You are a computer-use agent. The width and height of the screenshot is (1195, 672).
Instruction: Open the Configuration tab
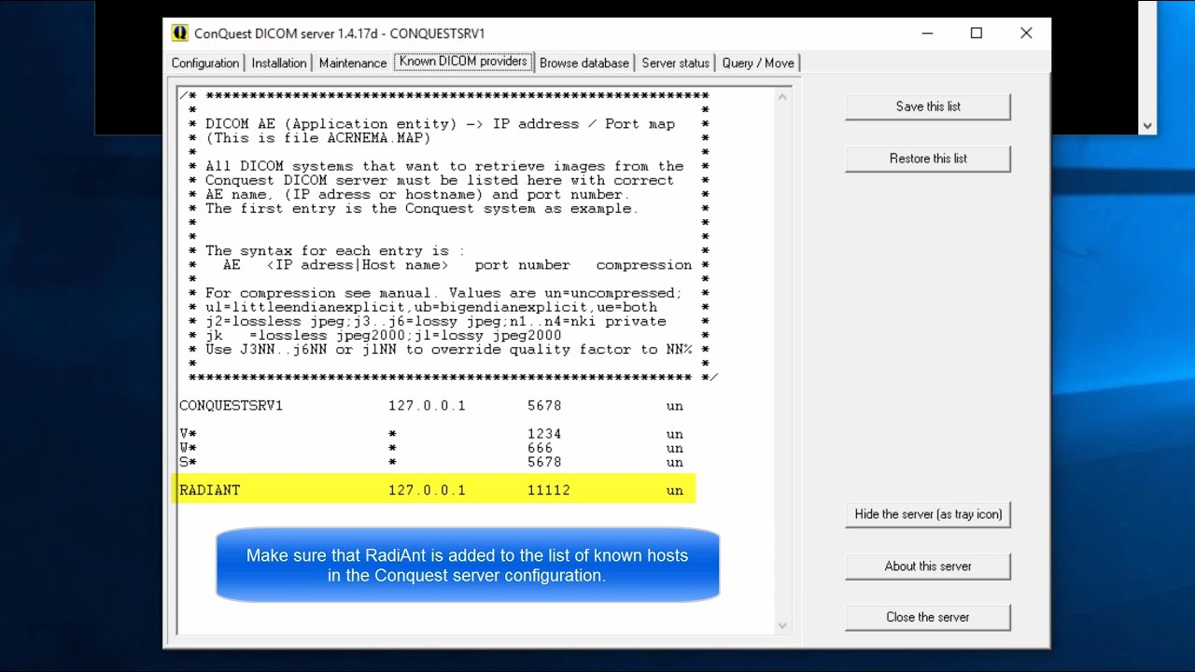click(205, 63)
